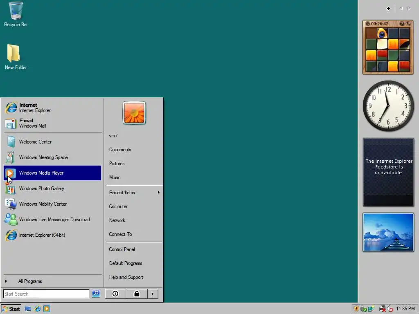Click the Windows Sidebar tray icon
The image size is (419, 314).
(371, 309)
